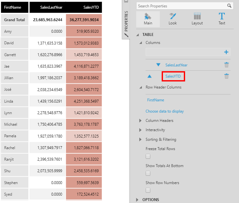Collapse the Row Header Columns group
239x203 pixels.
click(x=141, y=87)
